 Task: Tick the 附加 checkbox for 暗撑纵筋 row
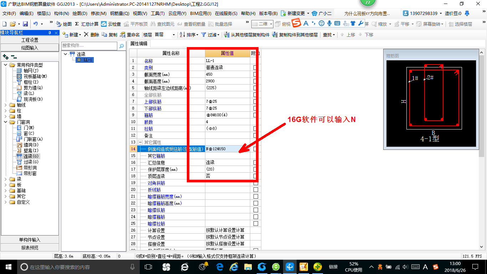click(x=255, y=210)
